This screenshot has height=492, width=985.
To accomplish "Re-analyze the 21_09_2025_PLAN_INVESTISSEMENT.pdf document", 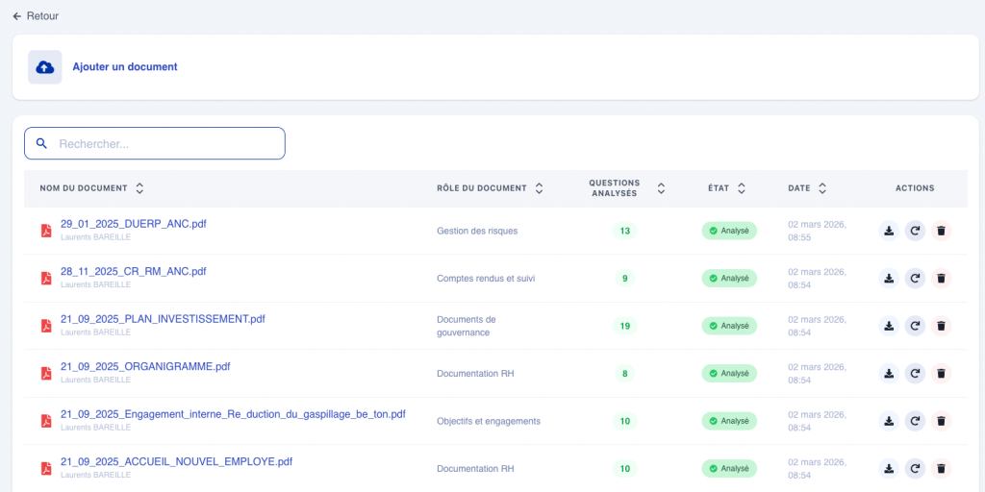I will click(915, 326).
